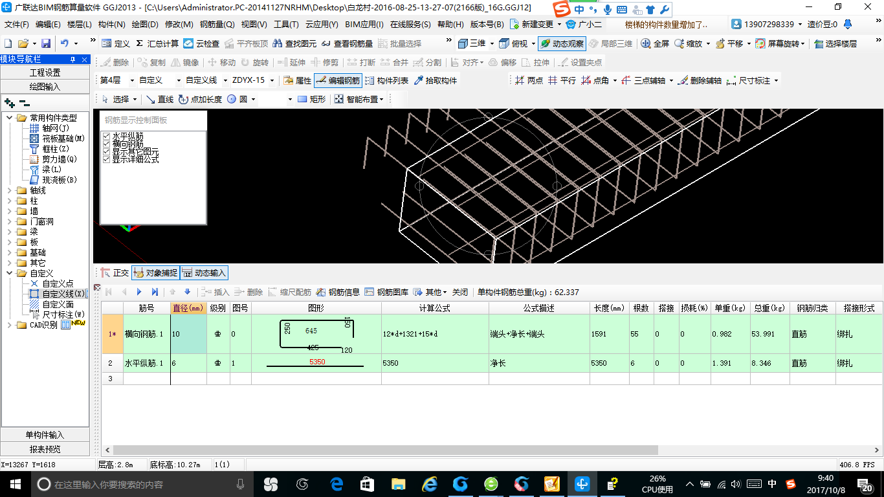Toggle 编辑钢筋 edit rebar panel
Viewport: 884px width, 497px height.
point(338,80)
